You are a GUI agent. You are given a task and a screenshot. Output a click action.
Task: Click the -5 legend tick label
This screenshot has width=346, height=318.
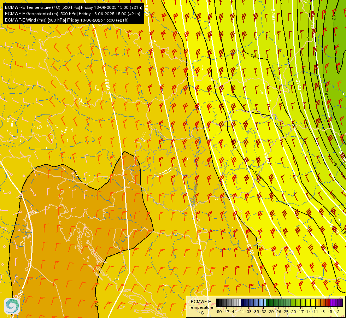(x=330, y=312)
